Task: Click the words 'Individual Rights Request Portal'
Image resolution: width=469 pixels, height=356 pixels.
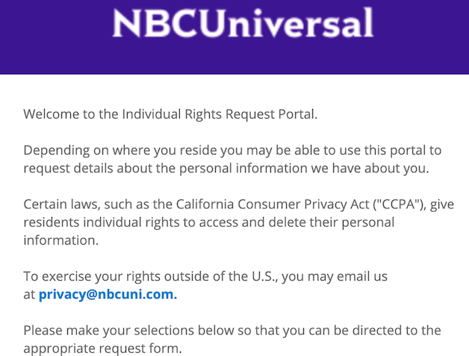Action: tap(220, 114)
